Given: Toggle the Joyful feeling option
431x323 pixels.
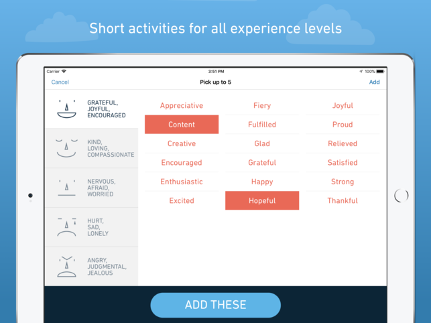Looking at the screenshot, I should [x=343, y=105].
